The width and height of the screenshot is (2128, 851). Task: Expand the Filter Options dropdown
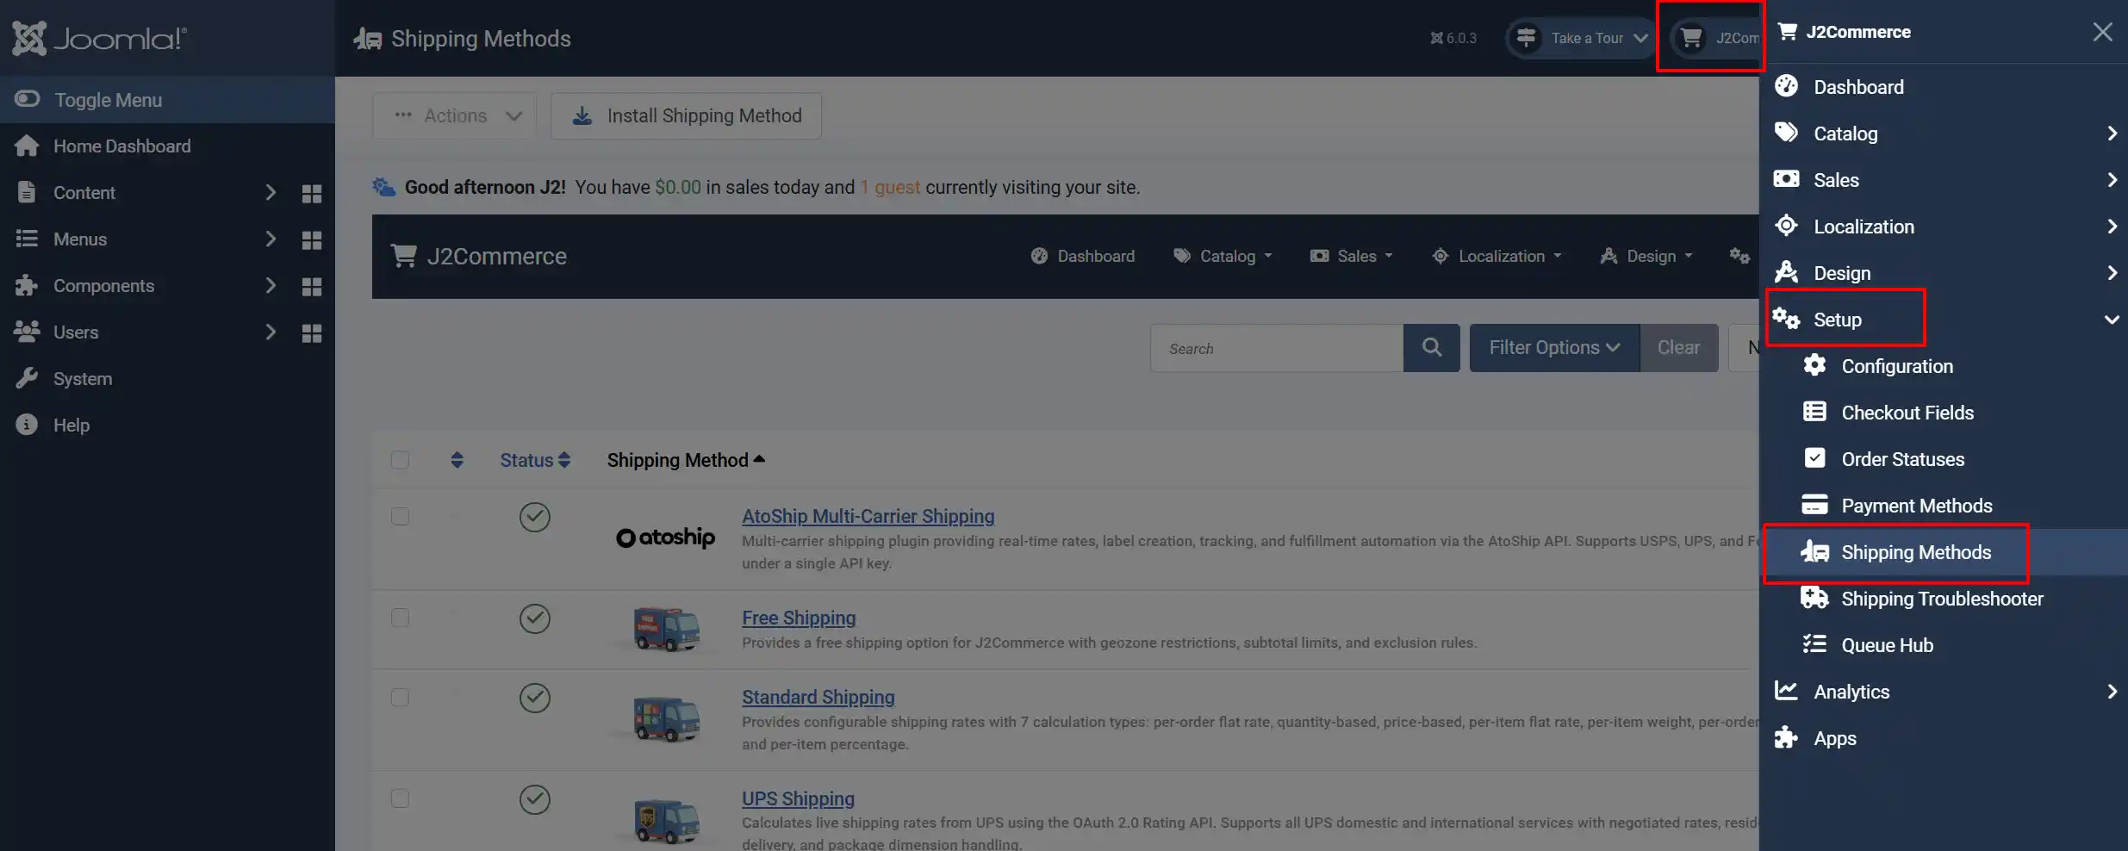(x=1554, y=348)
